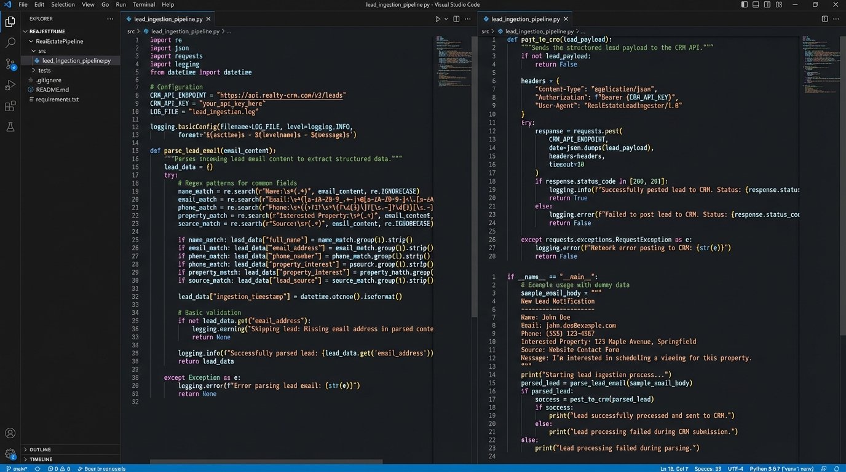
Task: Open the Selection menu
Action: 63,4
